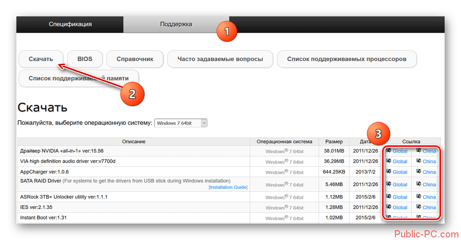This screenshot has height=240, width=461.
Task: Click the download icon beside China for NVIDIA driver
Action: (418, 150)
